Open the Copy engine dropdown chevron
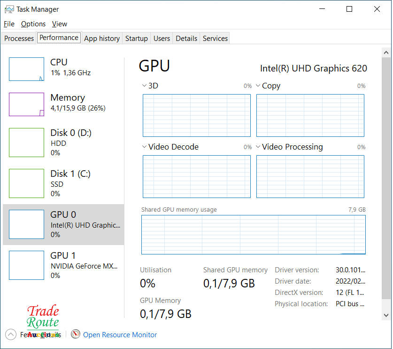393x349 pixels. (258, 86)
